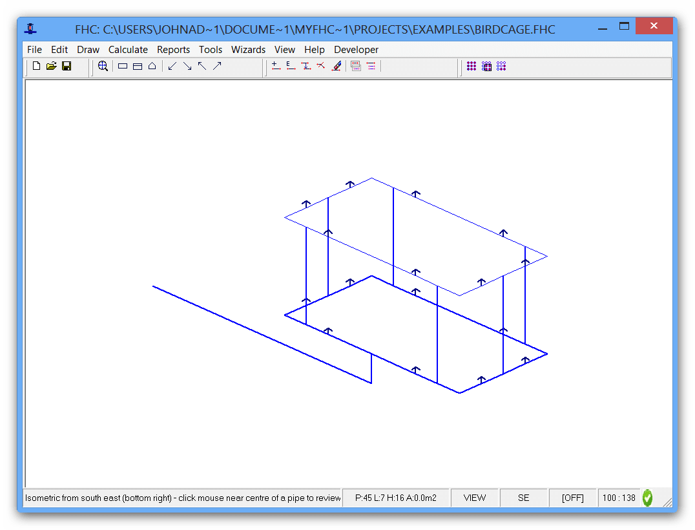Open the View menu
This screenshot has height=530, width=695.
285,49
